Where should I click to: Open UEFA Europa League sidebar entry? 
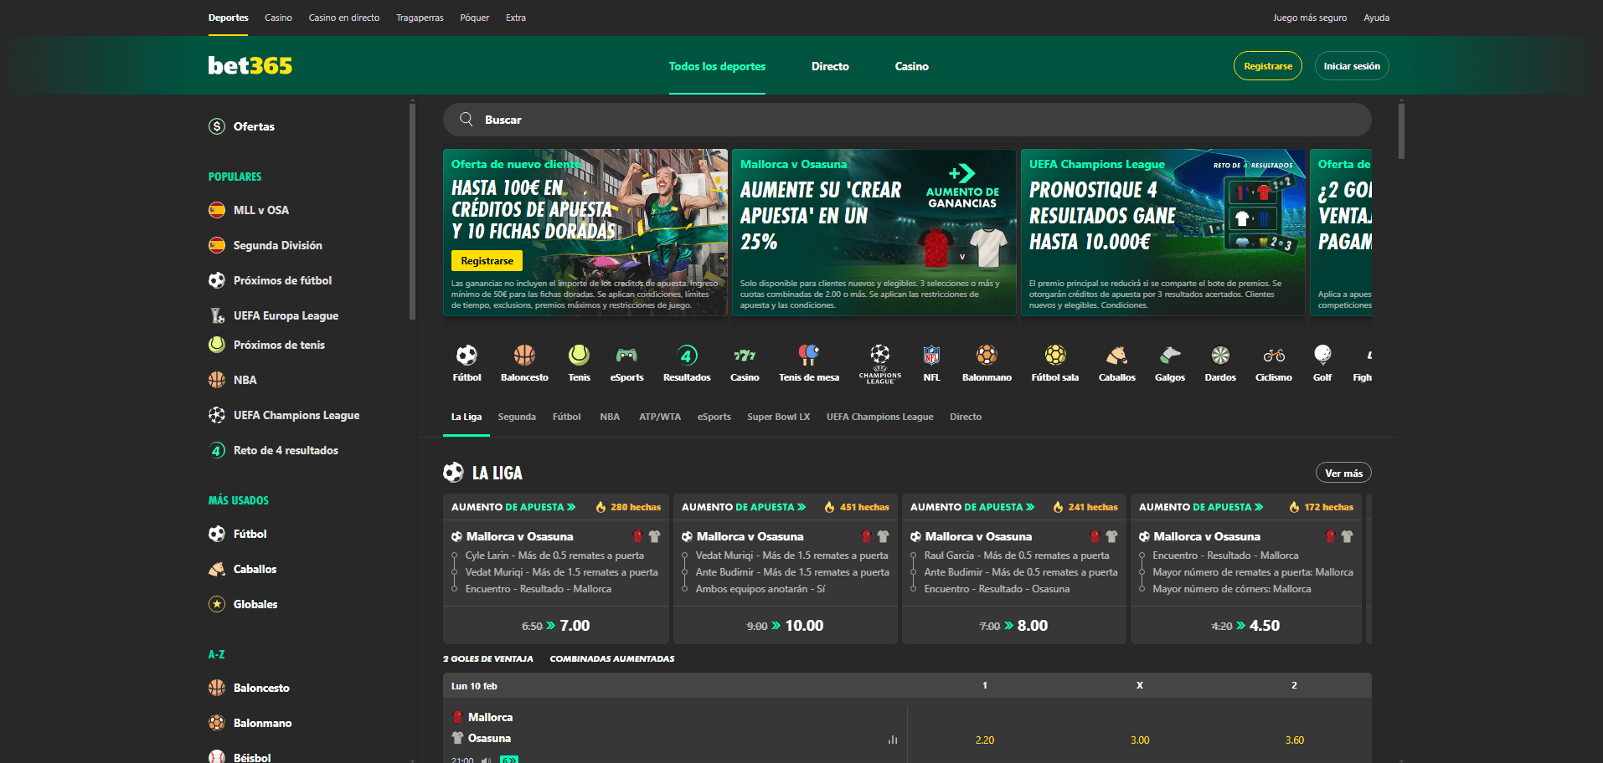pyautogui.click(x=286, y=315)
